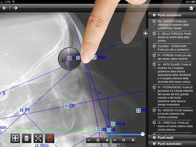Collapse the Punti scheletrici header

coord(172,15)
